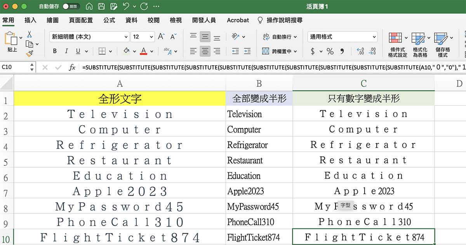Switch to the 插入 ribbon tab

click(30, 20)
